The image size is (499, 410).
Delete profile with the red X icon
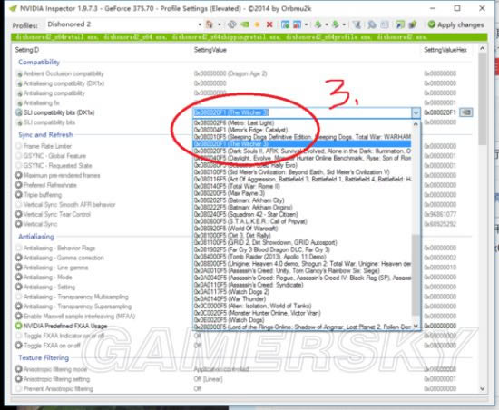click(x=269, y=24)
